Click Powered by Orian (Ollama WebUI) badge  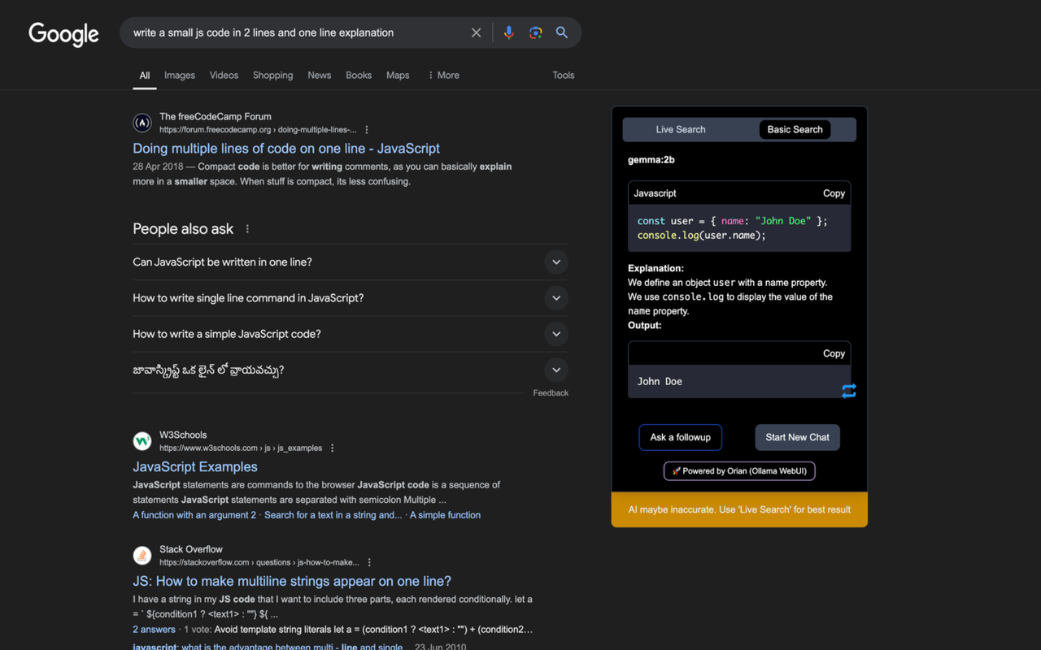tap(739, 470)
